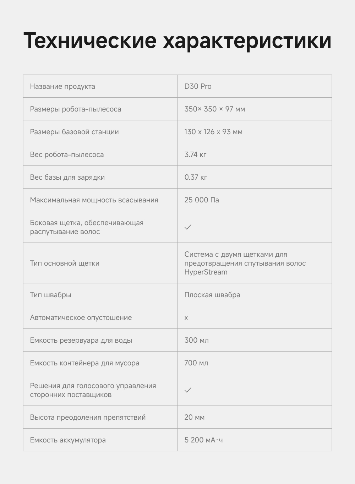Select the HyperStream brush system description
355x484 pixels.
point(245,263)
